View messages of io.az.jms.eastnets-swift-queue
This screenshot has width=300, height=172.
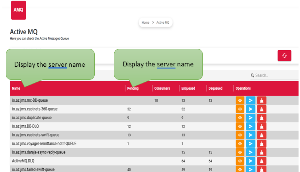click(x=240, y=135)
